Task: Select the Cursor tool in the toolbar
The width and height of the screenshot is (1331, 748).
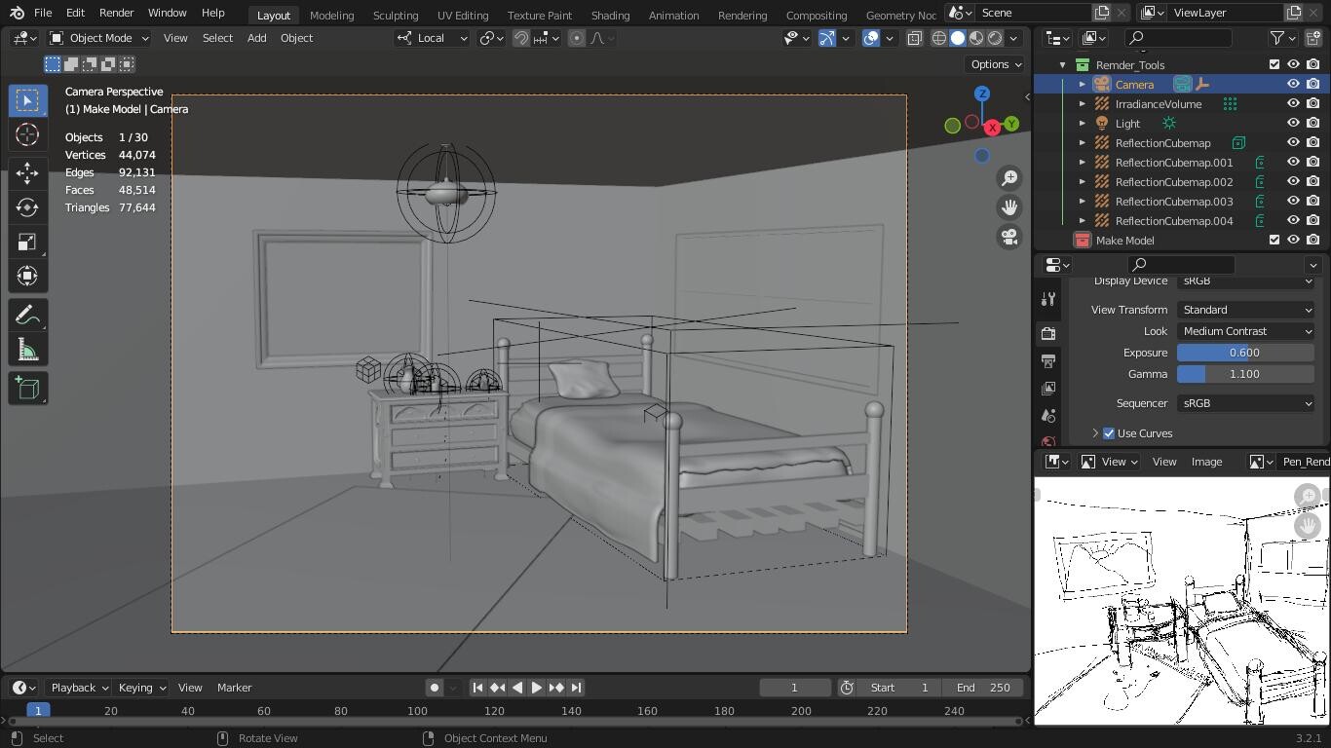Action: coord(27,134)
